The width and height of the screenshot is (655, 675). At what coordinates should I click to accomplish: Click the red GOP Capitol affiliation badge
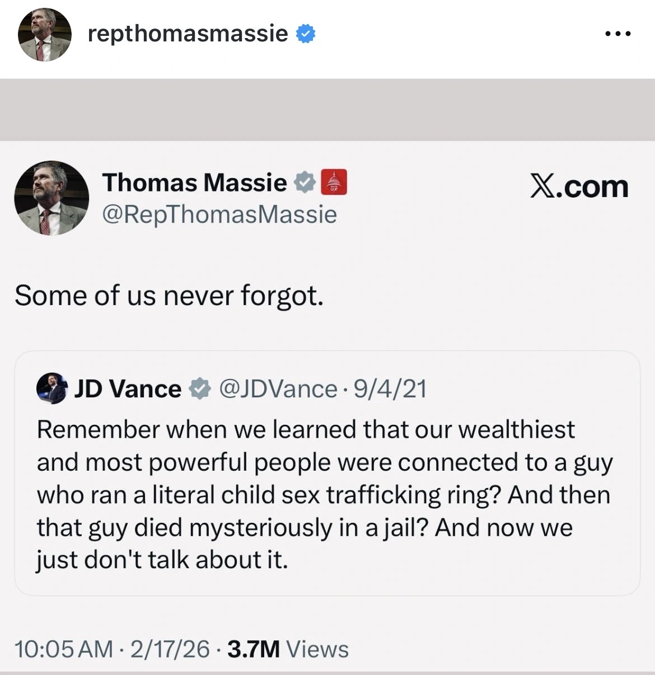334,182
